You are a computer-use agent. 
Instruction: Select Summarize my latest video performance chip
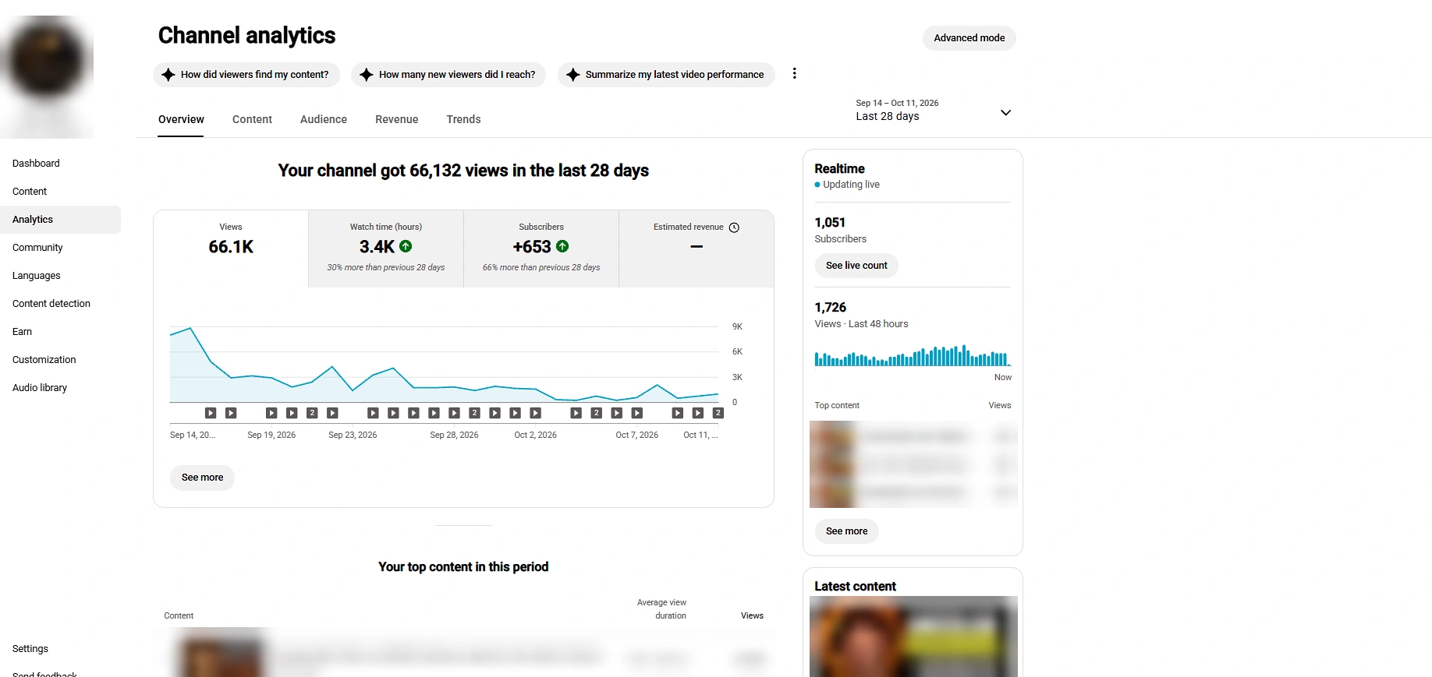[666, 75]
